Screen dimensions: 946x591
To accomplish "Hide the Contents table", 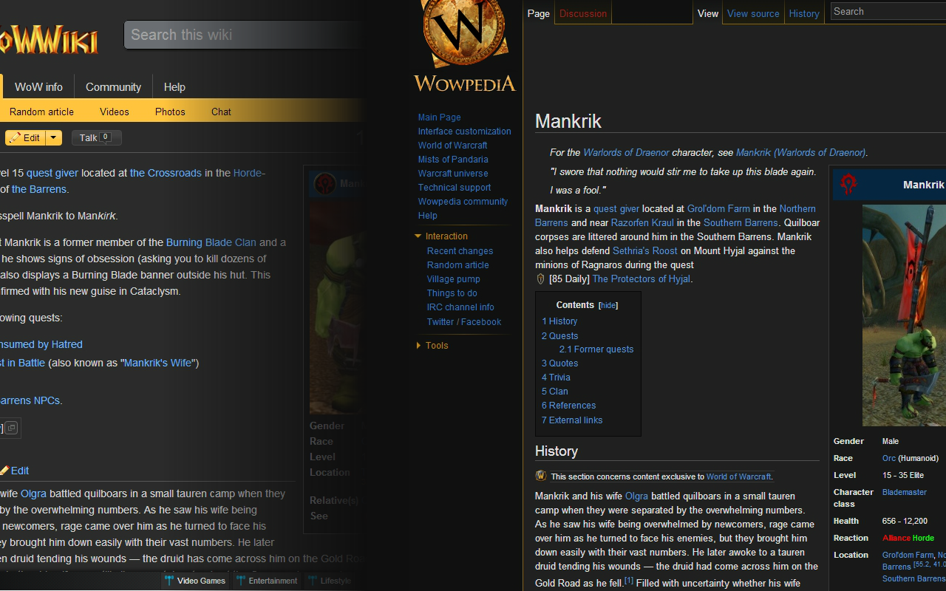I will 608,305.
